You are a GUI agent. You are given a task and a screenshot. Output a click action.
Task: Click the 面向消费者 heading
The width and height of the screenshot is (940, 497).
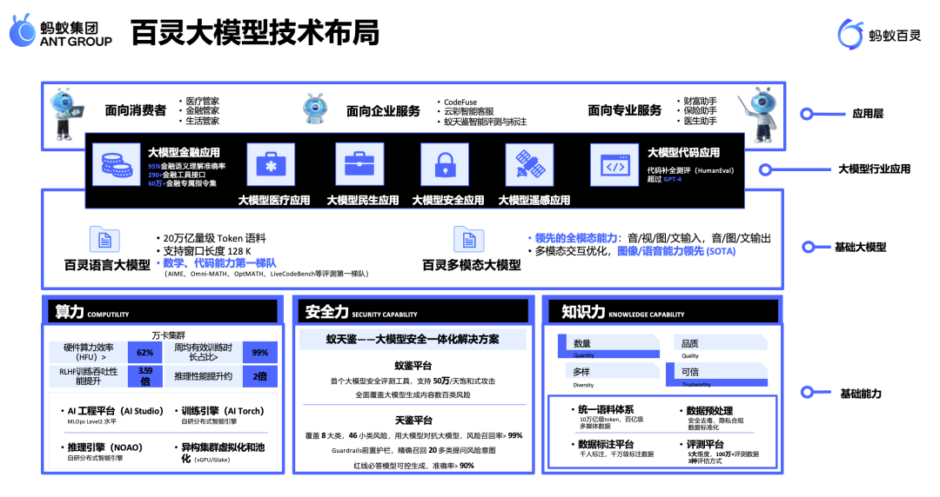(136, 110)
